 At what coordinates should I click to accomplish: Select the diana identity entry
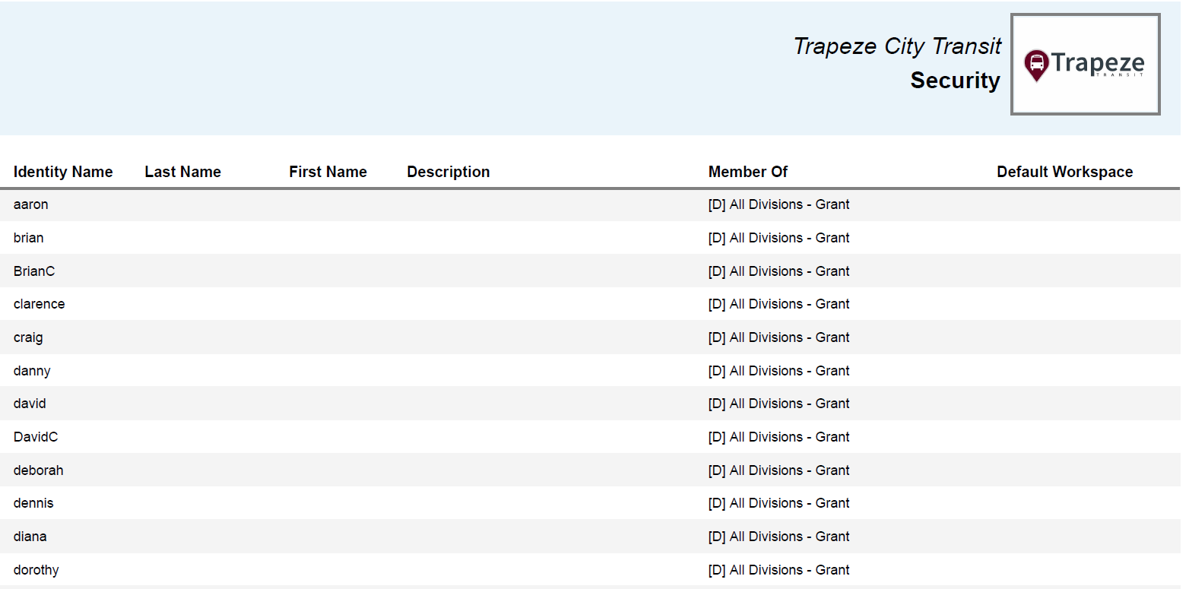click(30, 537)
